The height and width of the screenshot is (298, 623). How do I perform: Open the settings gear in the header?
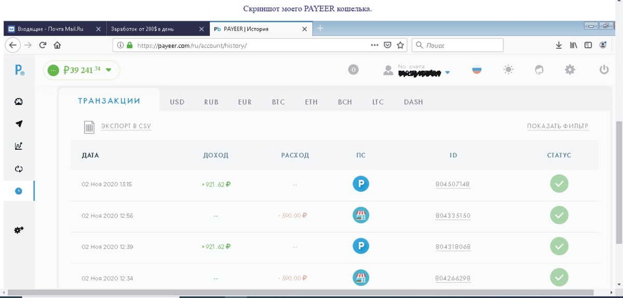(x=570, y=69)
